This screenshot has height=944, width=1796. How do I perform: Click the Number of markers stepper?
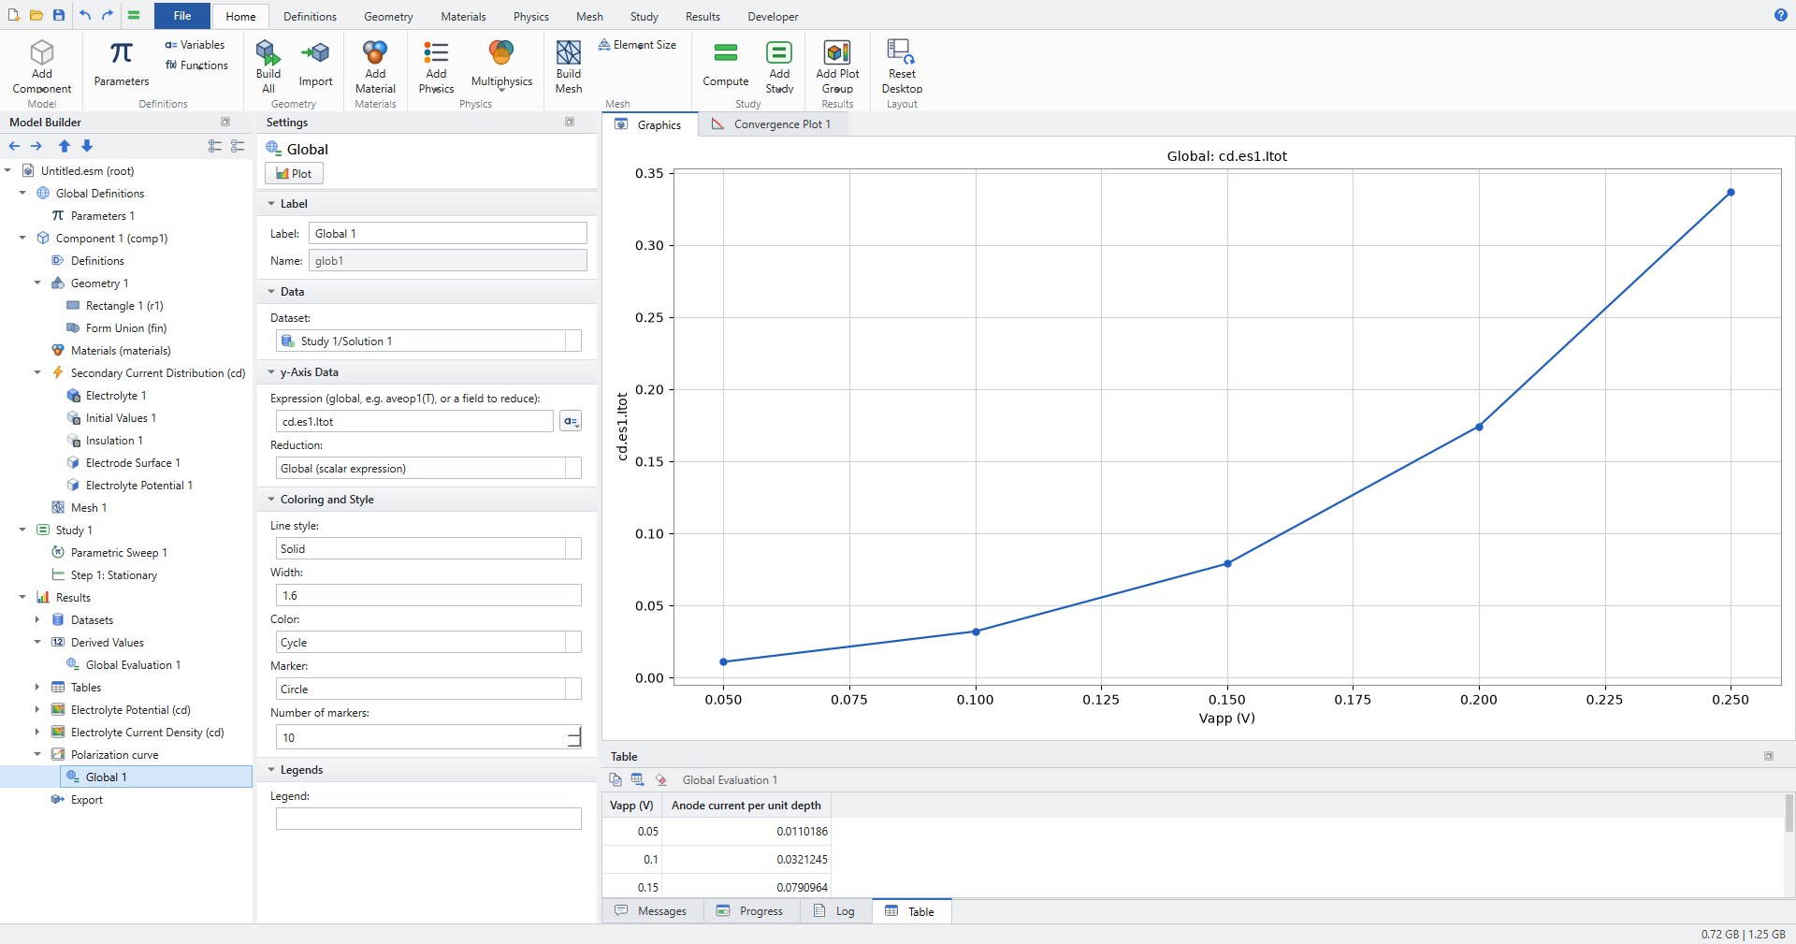click(574, 737)
